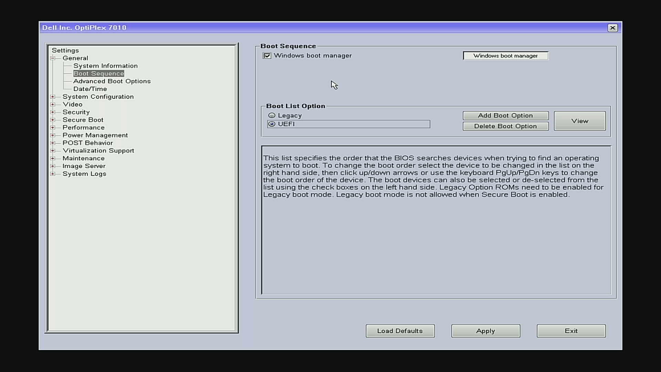Viewport: 661px width, 372px height.
Task: Click the Video category label
Action: point(72,104)
